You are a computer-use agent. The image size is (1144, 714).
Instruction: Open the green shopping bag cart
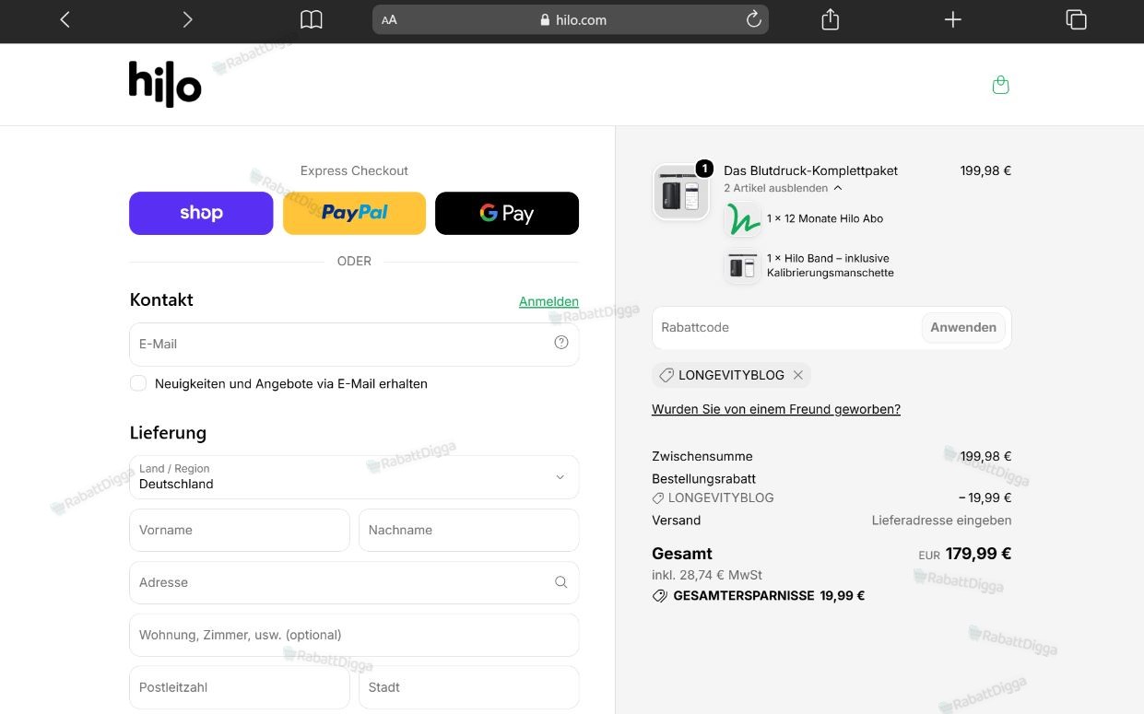click(x=1000, y=85)
